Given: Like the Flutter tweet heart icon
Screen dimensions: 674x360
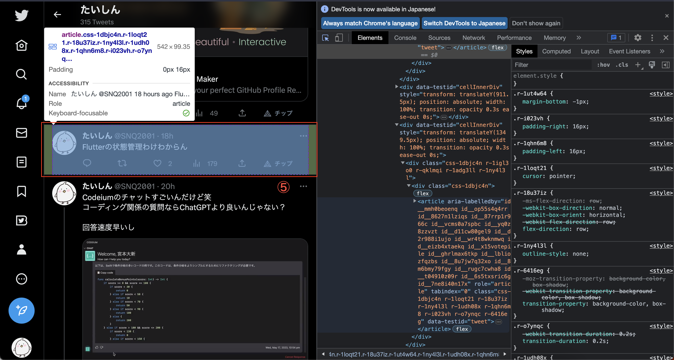Looking at the screenshot, I should pyautogui.click(x=157, y=163).
